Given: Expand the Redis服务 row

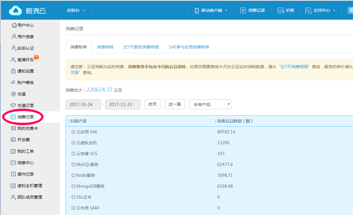Looking at the screenshot, I should [x=73, y=175].
